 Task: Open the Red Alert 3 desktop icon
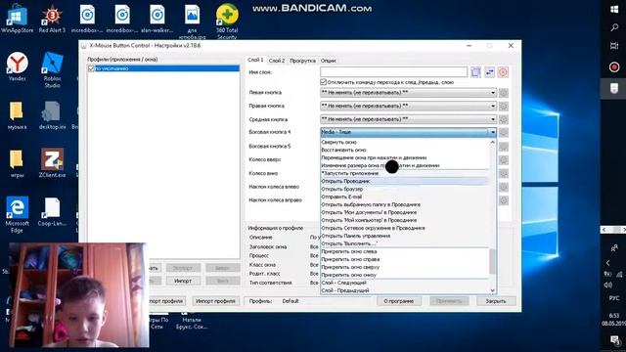click(52, 19)
